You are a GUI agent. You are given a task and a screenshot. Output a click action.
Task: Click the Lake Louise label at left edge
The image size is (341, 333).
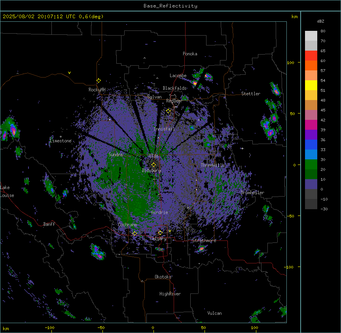point(7,191)
